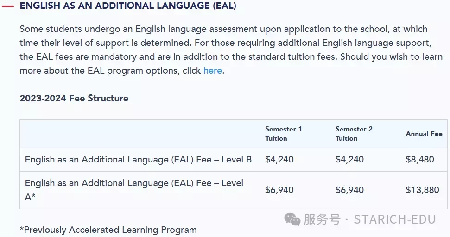Click the Level A Semester 1 $6,940 cell
450x237 pixels.
click(x=279, y=190)
